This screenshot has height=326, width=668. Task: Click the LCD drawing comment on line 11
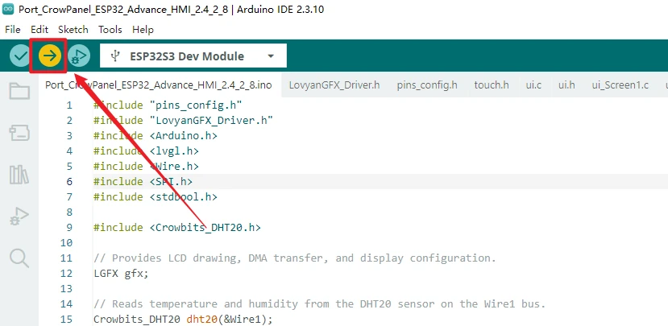tap(295, 258)
